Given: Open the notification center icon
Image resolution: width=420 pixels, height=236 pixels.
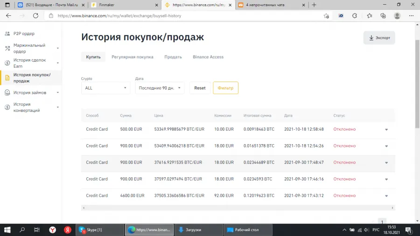Looking at the screenshot, I should [x=409, y=230].
